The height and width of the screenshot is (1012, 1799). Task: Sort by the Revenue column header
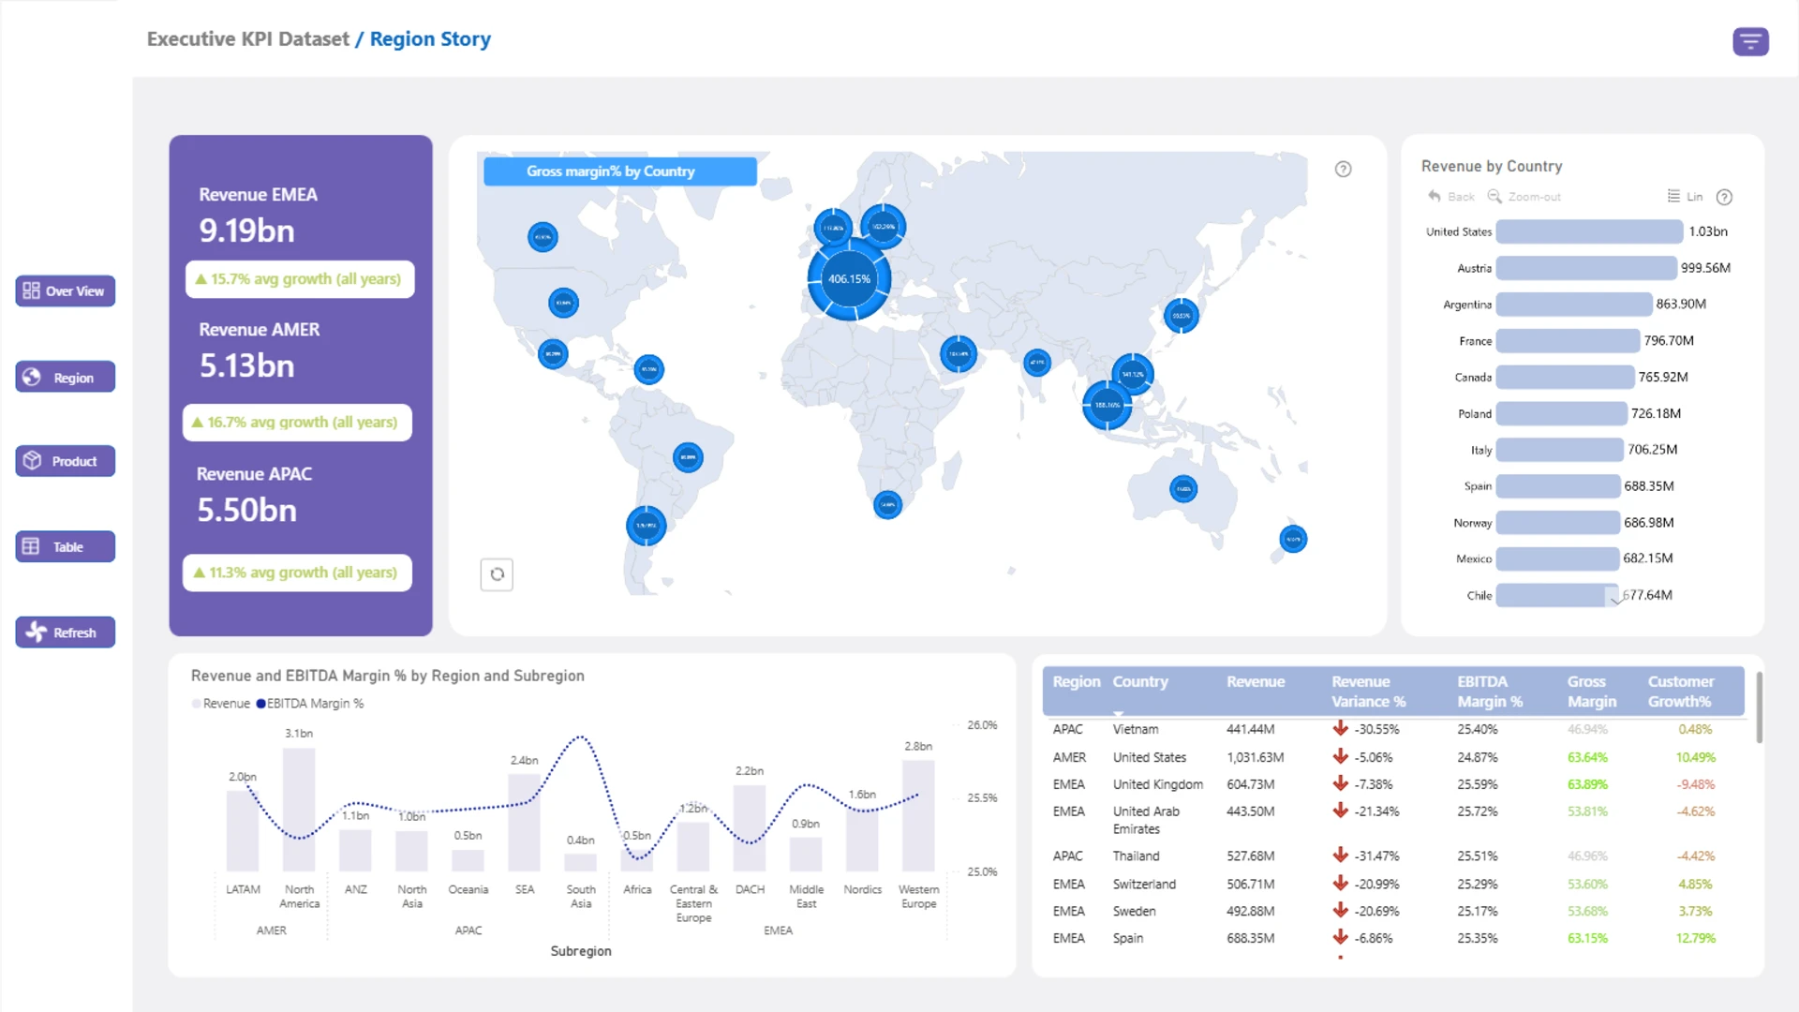point(1255,682)
